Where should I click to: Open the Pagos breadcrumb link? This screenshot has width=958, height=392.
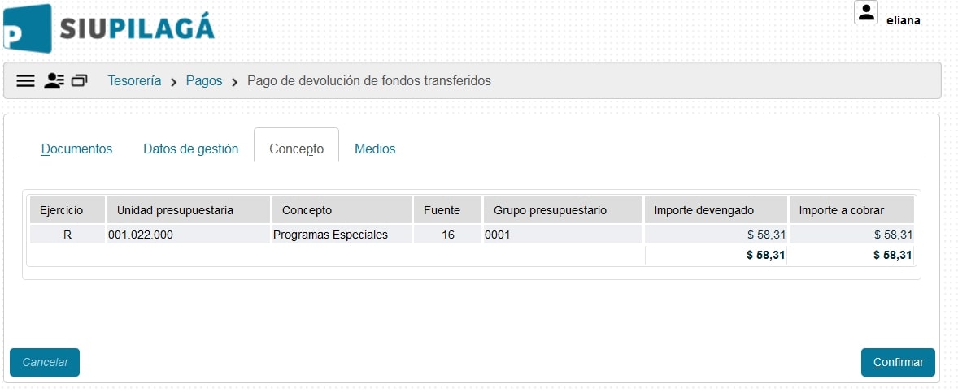coord(203,81)
